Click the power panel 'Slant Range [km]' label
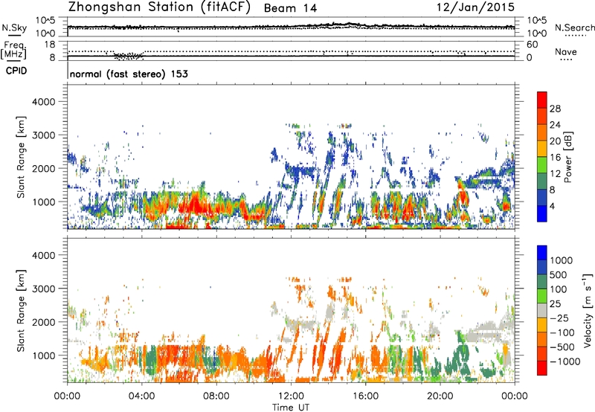The height and width of the screenshot is (412, 595). click(x=21, y=157)
